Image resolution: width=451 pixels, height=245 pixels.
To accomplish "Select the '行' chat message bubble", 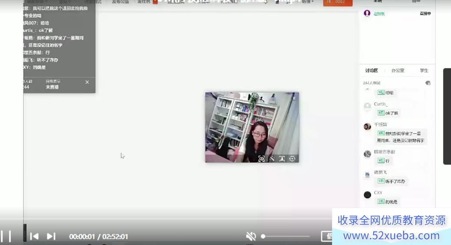I will [x=384, y=160].
